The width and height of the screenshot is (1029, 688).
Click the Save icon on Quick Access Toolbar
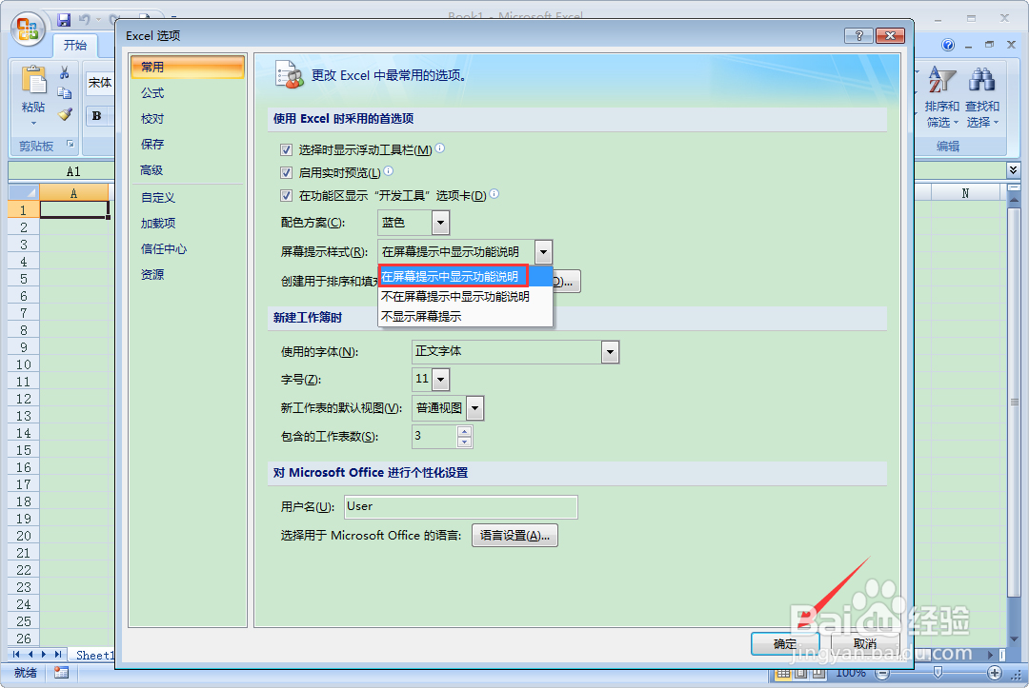(64, 19)
